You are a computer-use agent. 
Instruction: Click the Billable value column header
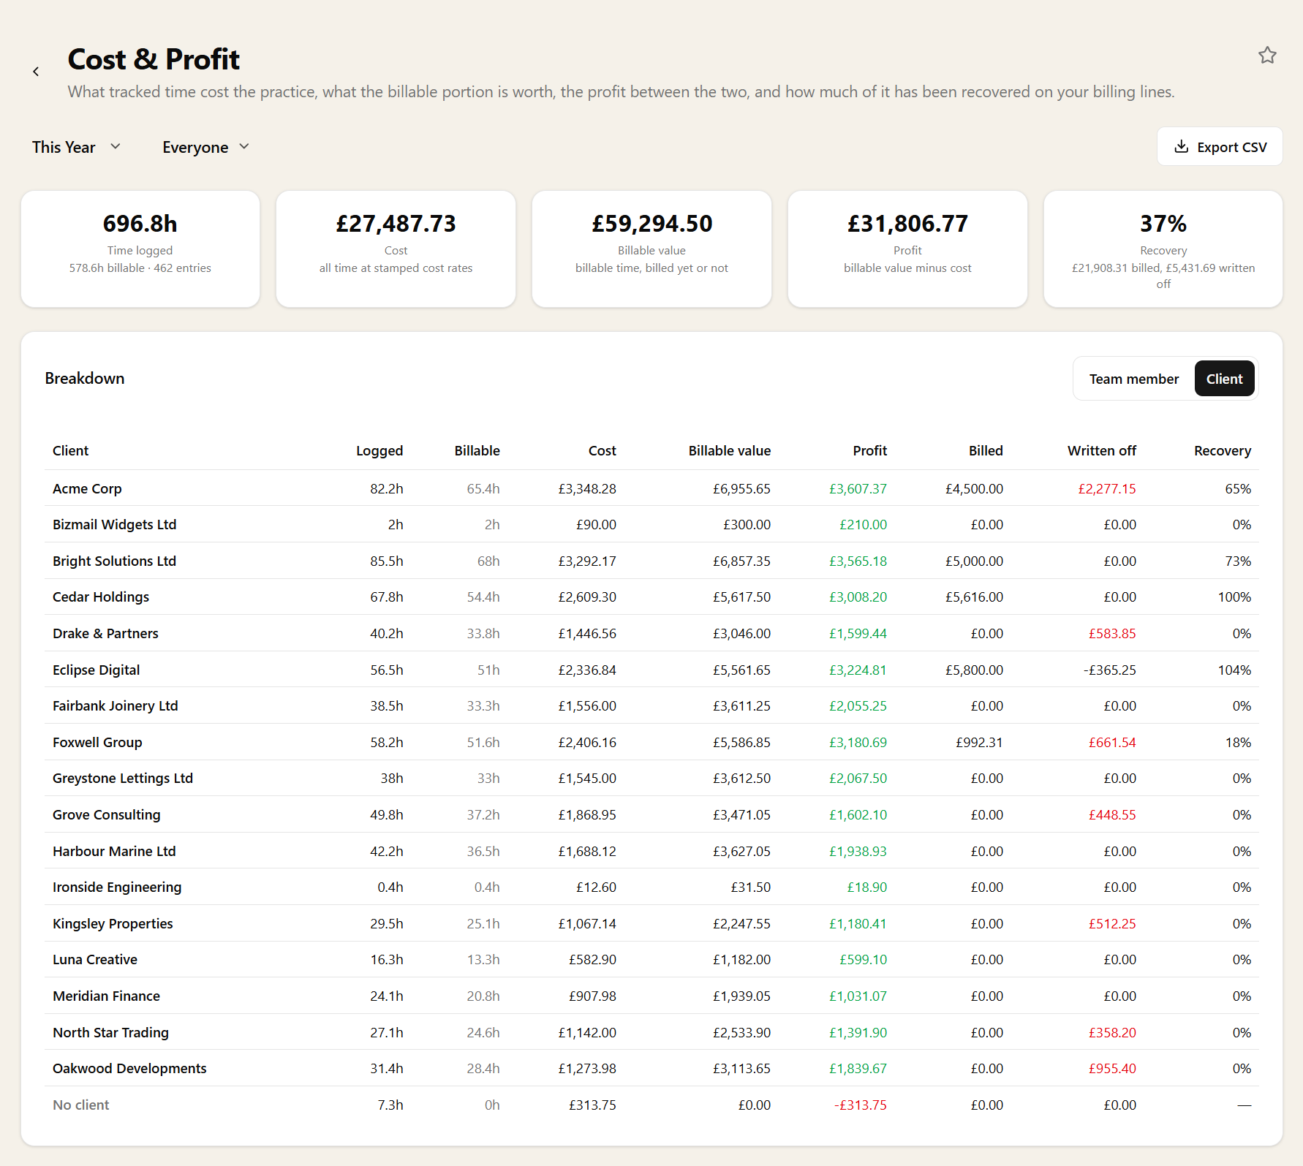[729, 451]
